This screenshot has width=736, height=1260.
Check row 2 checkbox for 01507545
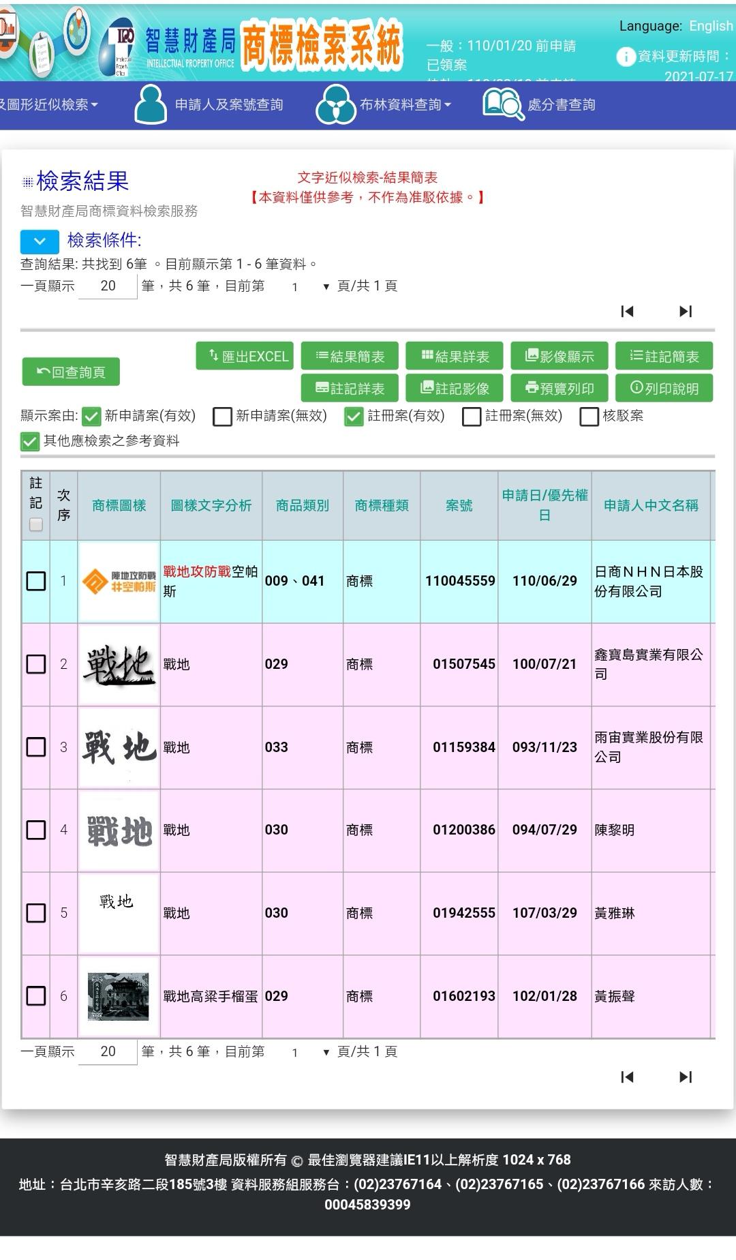36,664
